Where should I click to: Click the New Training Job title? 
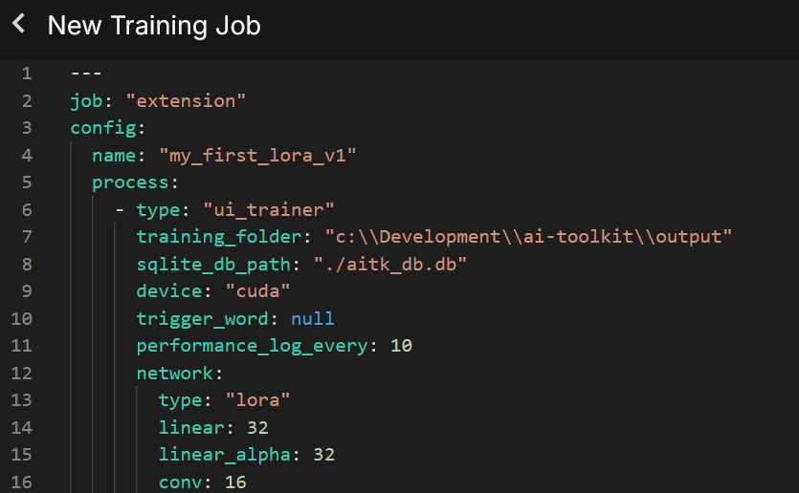click(x=154, y=26)
